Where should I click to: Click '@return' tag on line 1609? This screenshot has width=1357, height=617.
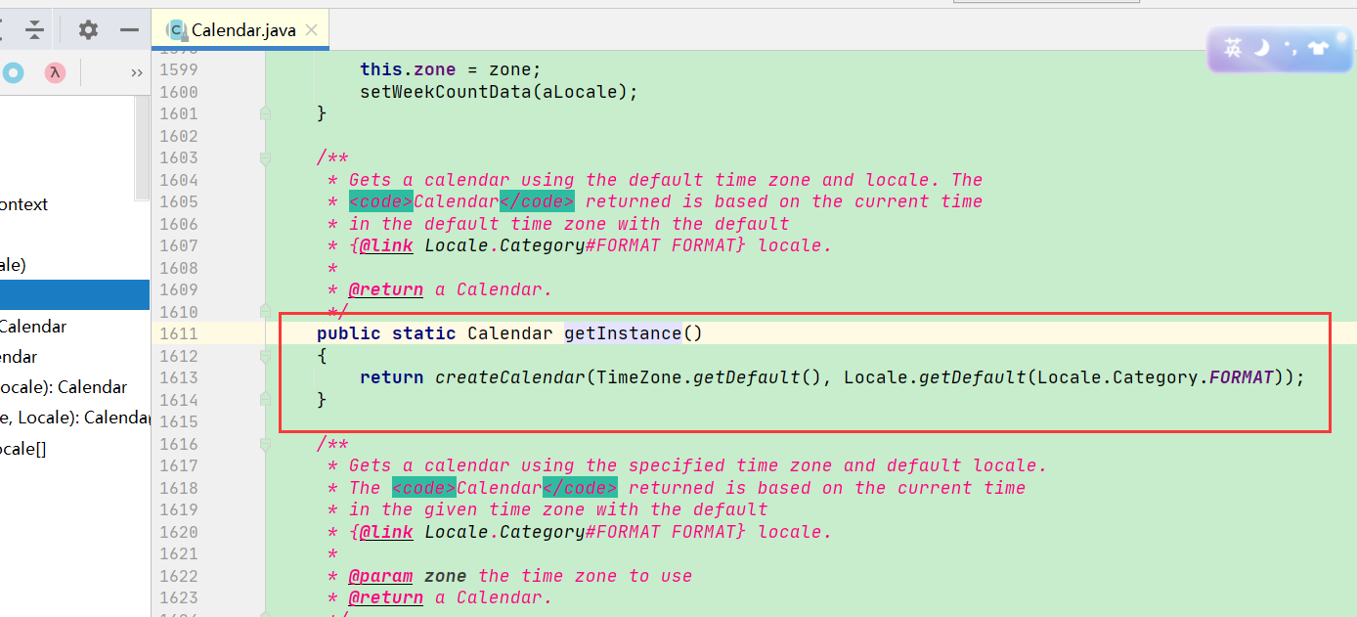click(386, 289)
